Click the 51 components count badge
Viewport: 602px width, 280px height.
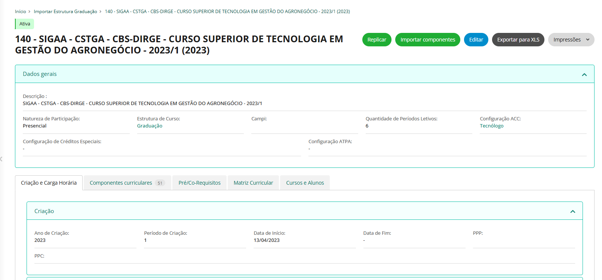click(160, 183)
